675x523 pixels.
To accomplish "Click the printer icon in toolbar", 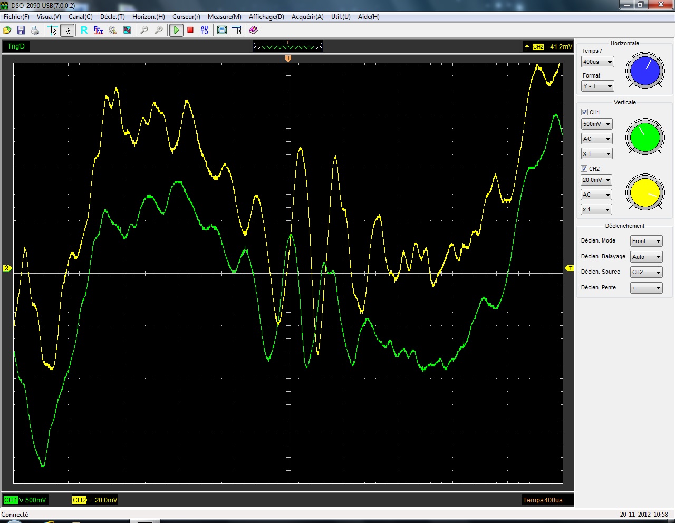I will (35, 31).
